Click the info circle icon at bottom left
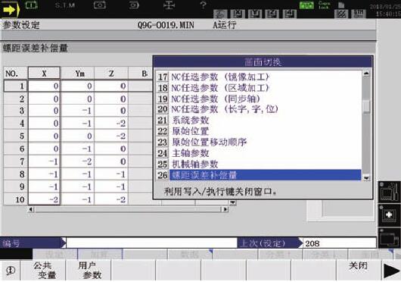 (11, 270)
